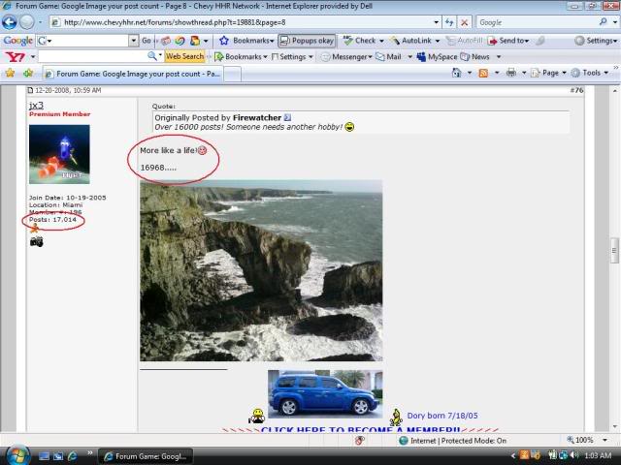Viewport: 621px width, 465px height.
Task: Open the jx3 username link
Action: click(x=36, y=106)
